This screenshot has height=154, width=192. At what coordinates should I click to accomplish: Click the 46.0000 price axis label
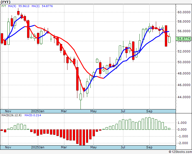point(184,85)
